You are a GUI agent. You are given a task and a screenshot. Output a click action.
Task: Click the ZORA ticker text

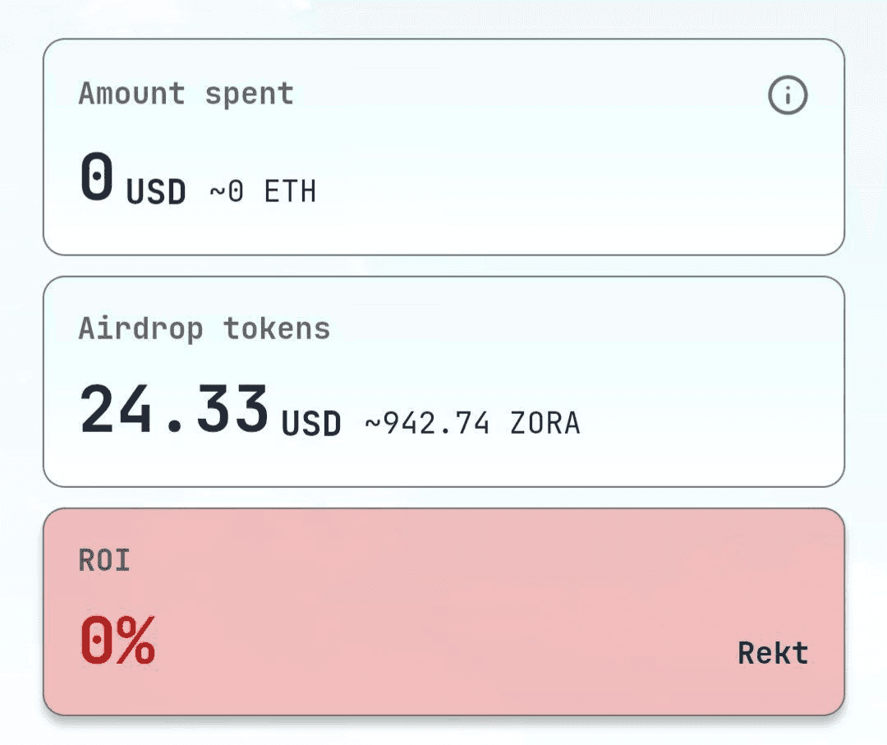pos(545,424)
